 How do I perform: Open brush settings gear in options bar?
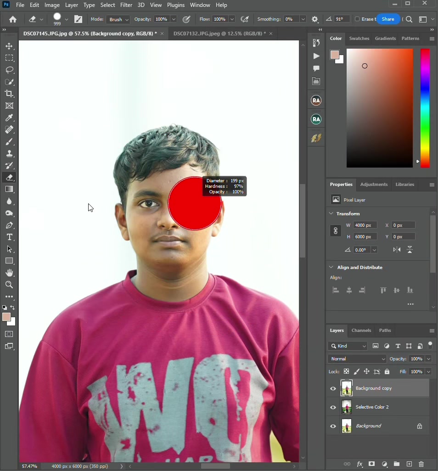click(x=314, y=19)
